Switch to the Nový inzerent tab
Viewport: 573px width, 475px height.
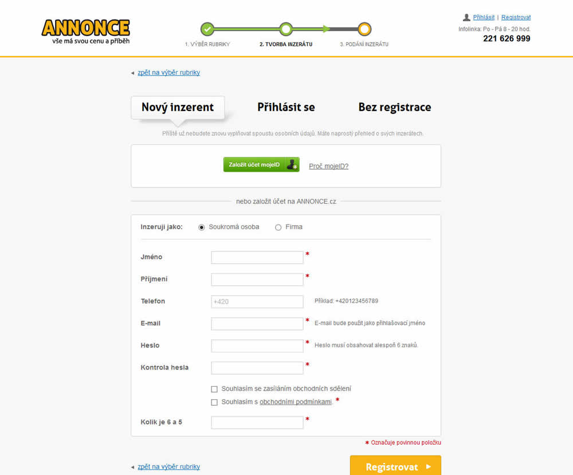(178, 107)
